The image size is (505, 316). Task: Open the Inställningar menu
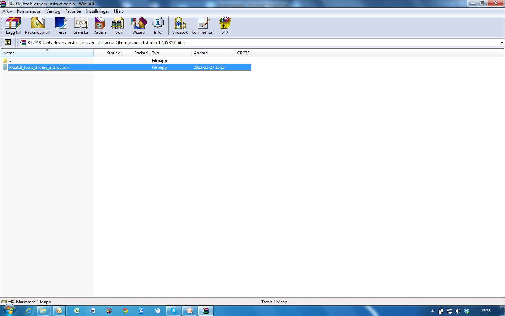pyautogui.click(x=97, y=11)
